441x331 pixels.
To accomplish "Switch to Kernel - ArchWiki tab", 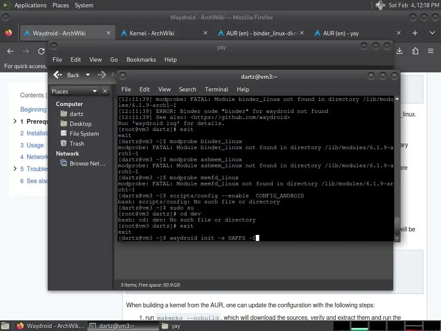I will point(164,33).
